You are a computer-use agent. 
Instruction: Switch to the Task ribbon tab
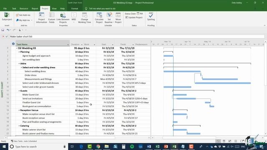pos(14,8)
